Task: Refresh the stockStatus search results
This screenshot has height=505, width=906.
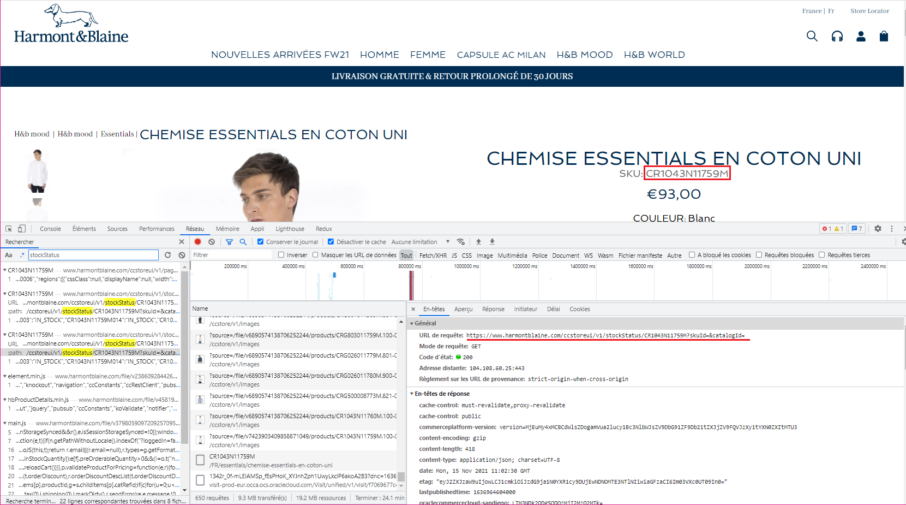Action: 167,255
